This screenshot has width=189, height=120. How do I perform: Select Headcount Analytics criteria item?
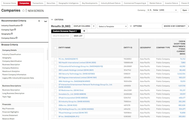click(x=11, y=71)
